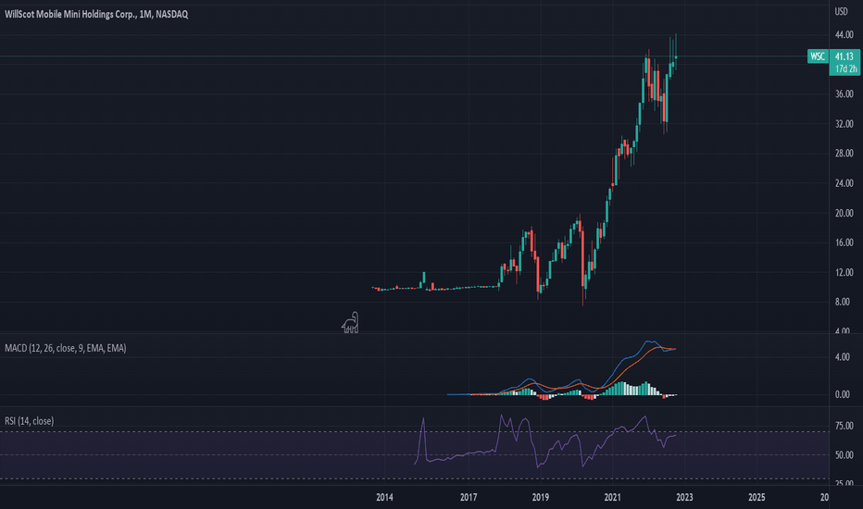Click the MACD 4.00 scale label
This screenshot has height=509, width=863.
[x=842, y=357]
